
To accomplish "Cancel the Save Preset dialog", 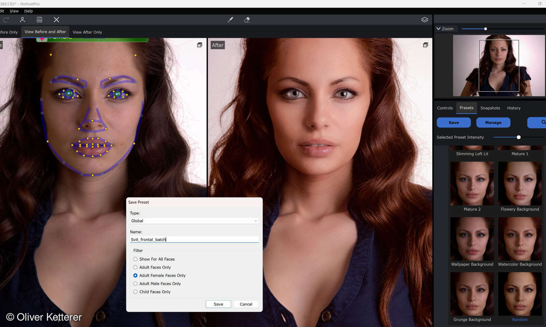I will click(x=246, y=304).
